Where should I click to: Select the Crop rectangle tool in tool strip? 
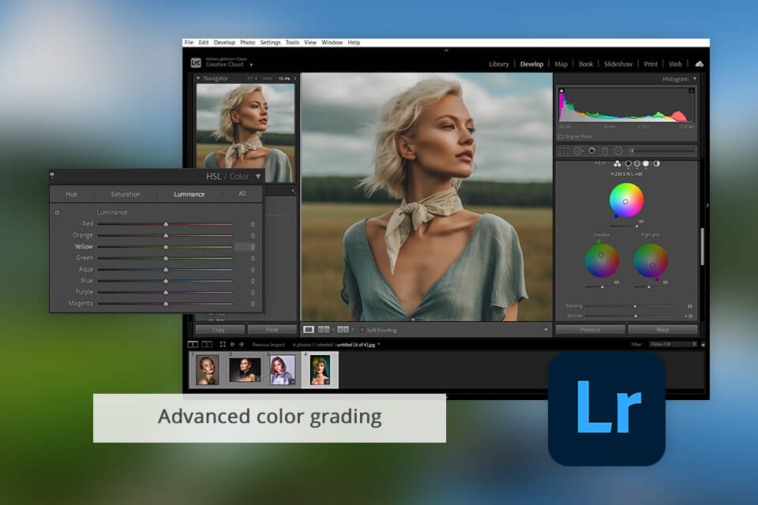[605, 151]
